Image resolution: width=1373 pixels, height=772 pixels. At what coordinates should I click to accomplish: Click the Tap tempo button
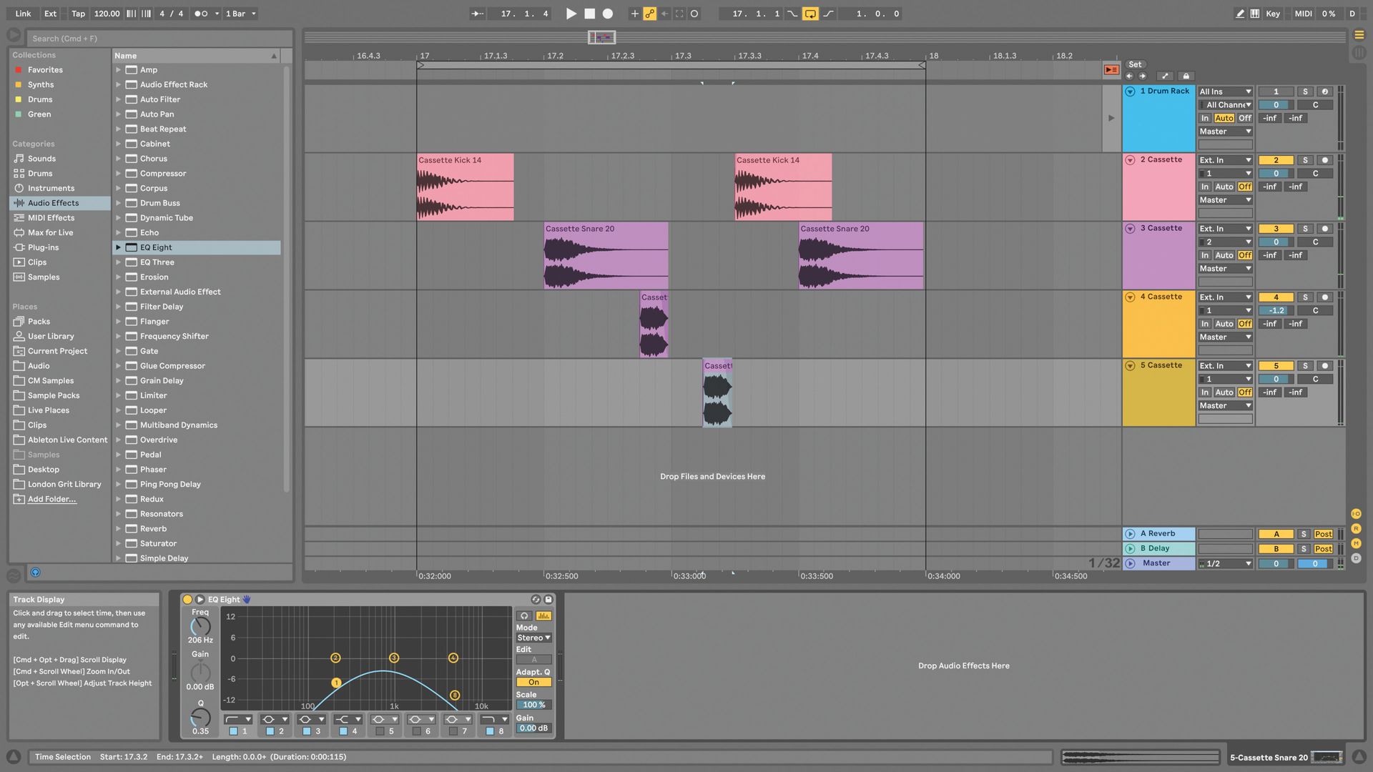(x=78, y=13)
